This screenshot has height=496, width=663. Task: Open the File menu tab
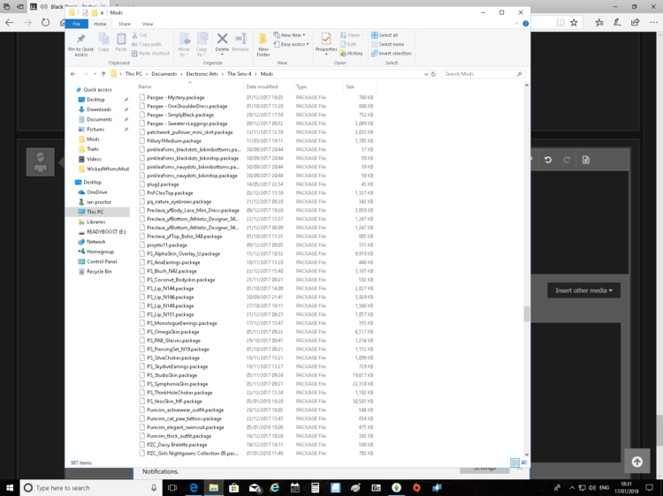pyautogui.click(x=77, y=24)
